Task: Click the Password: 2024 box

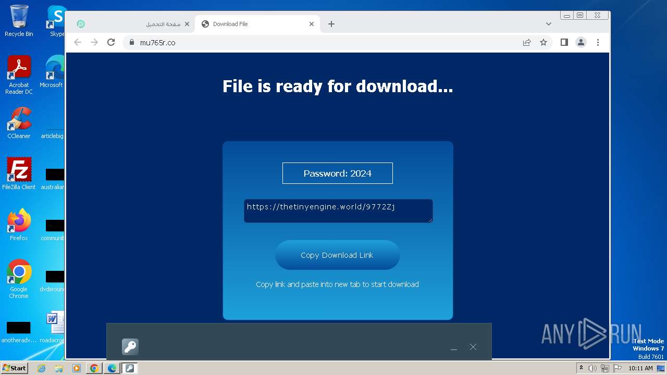Action: (338, 173)
